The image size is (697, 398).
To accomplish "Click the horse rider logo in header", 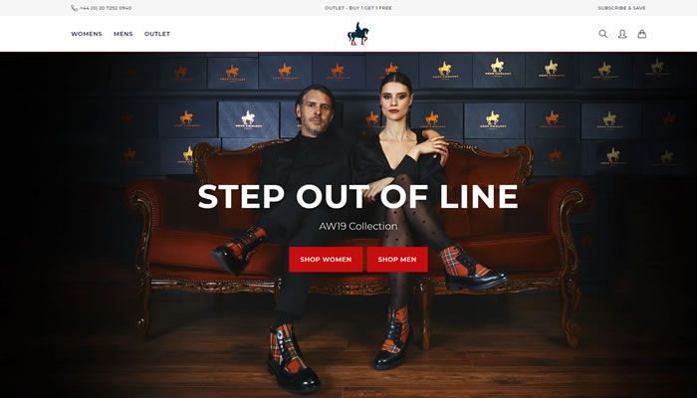I will coord(358,34).
